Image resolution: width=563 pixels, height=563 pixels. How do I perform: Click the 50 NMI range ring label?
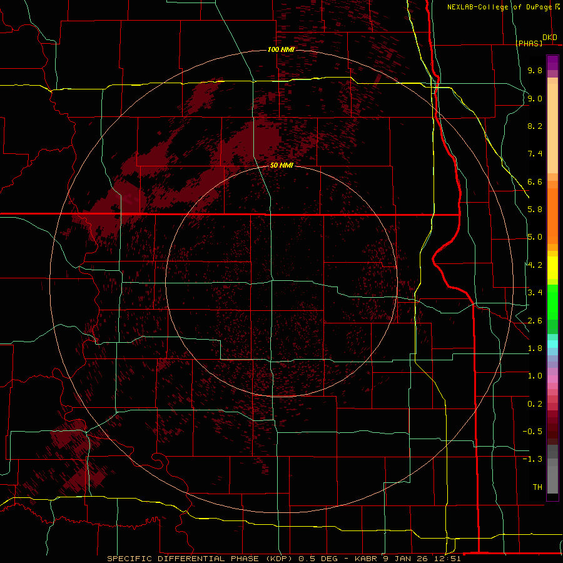(281, 166)
